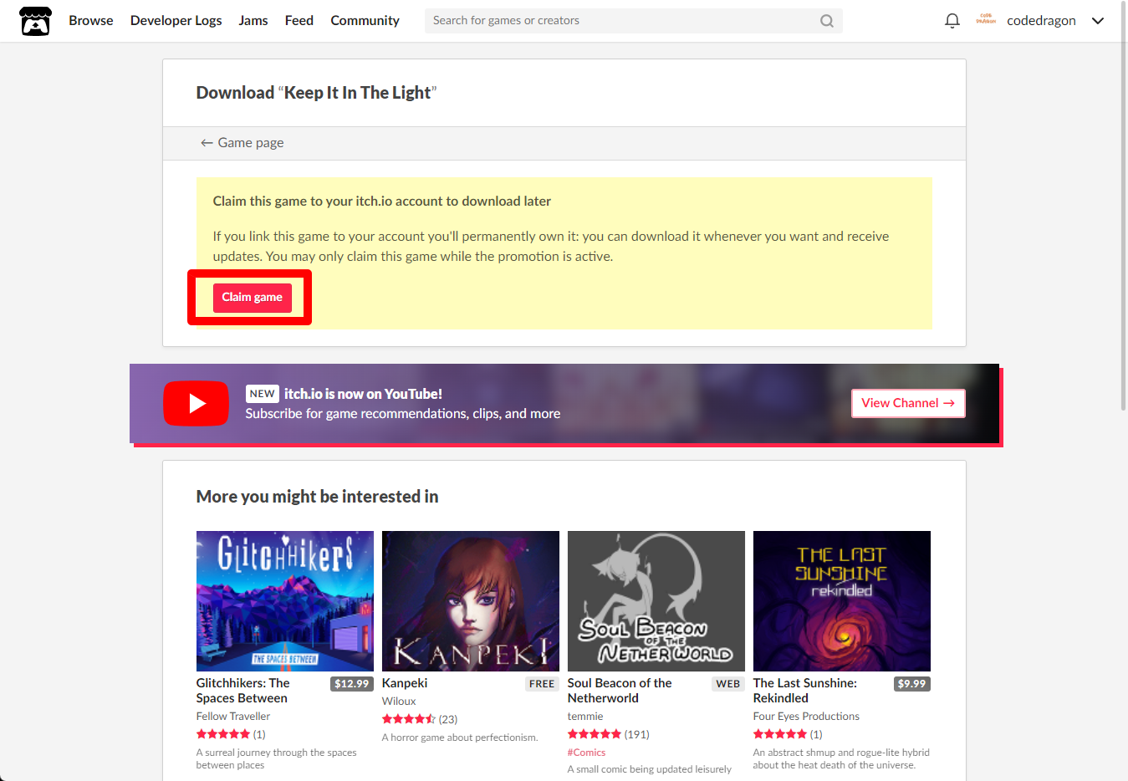Click the 'Keep It In The Light' heading

tap(357, 93)
